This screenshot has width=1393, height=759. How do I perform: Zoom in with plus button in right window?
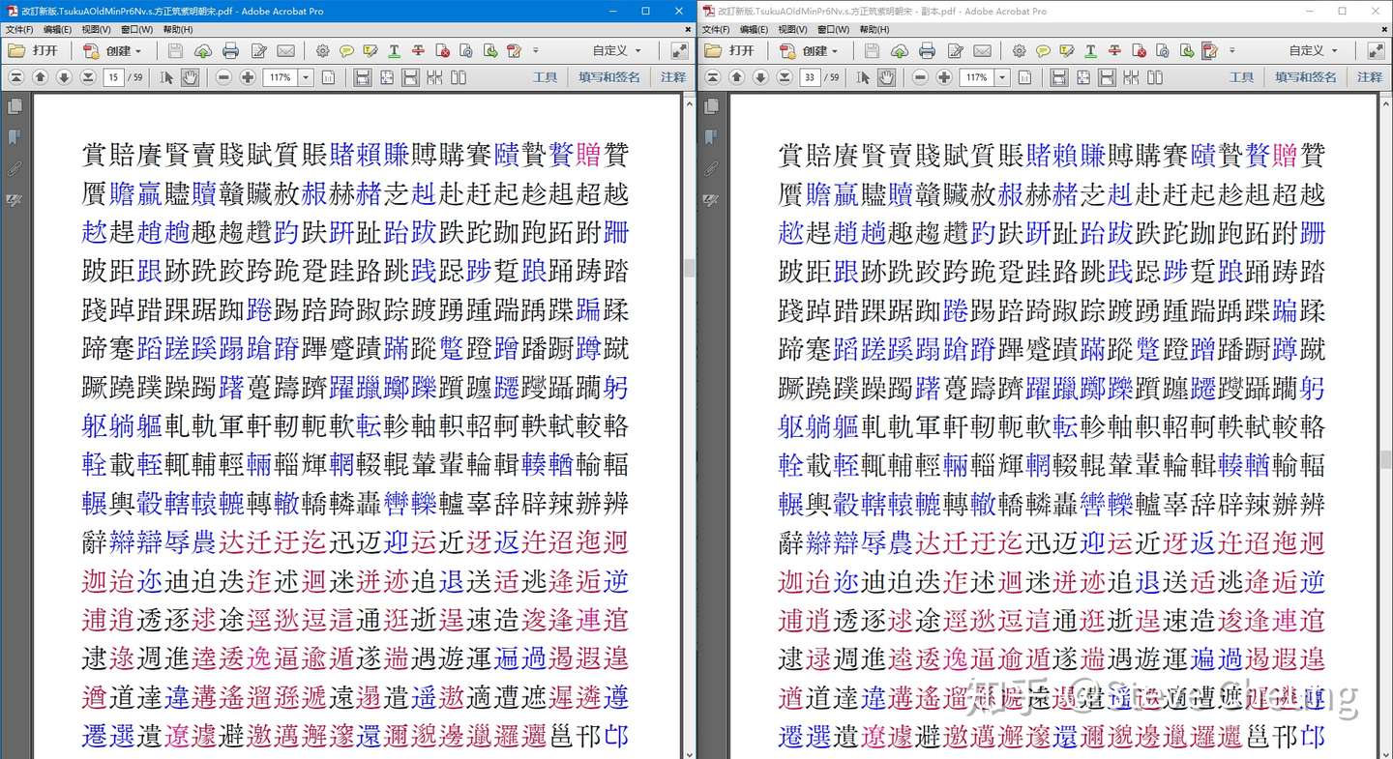pyautogui.click(x=944, y=77)
